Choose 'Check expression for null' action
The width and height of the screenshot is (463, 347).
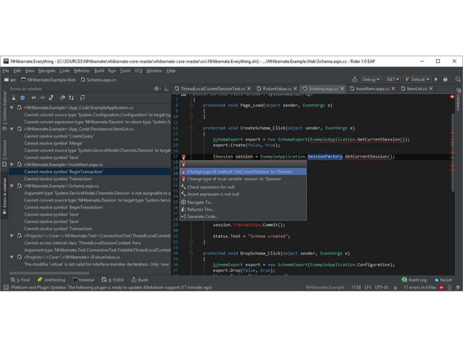(x=243, y=187)
